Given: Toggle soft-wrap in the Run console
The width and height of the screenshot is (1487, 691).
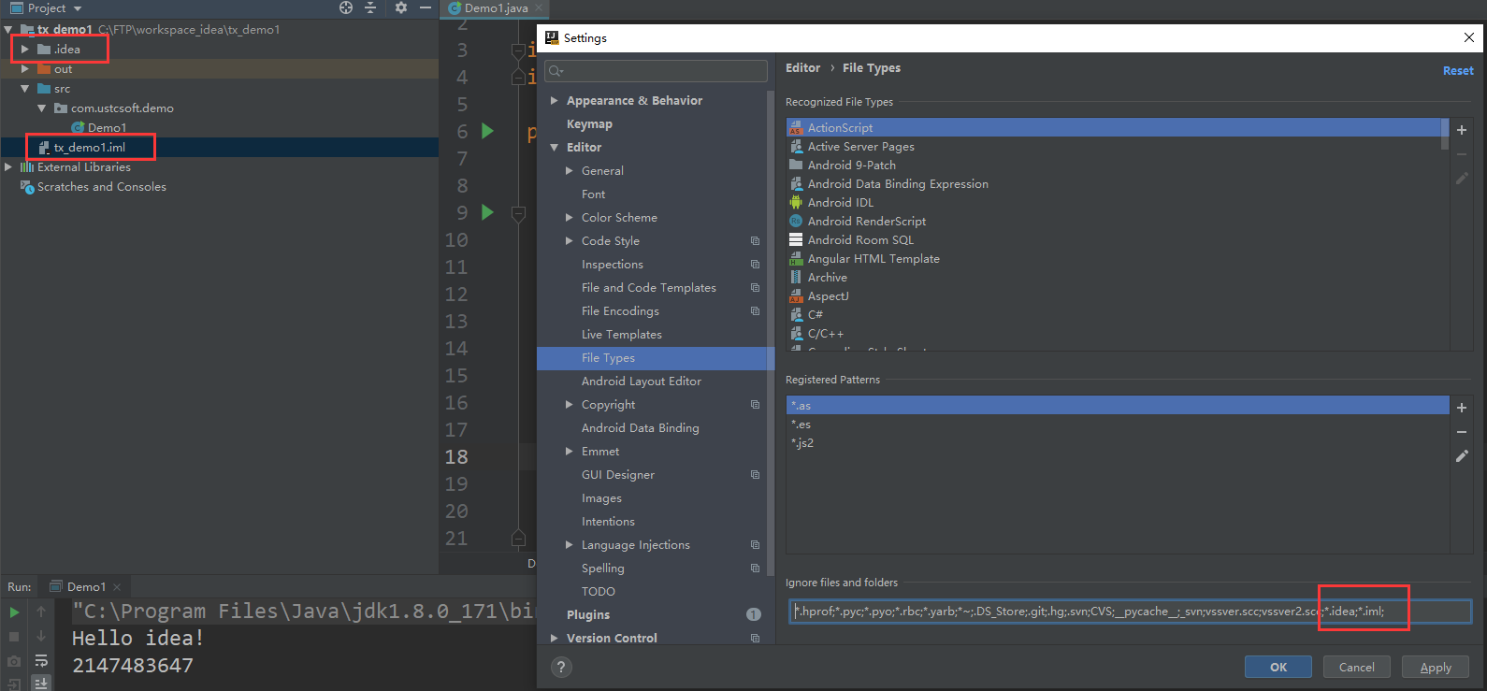Looking at the screenshot, I should pos(41,660).
